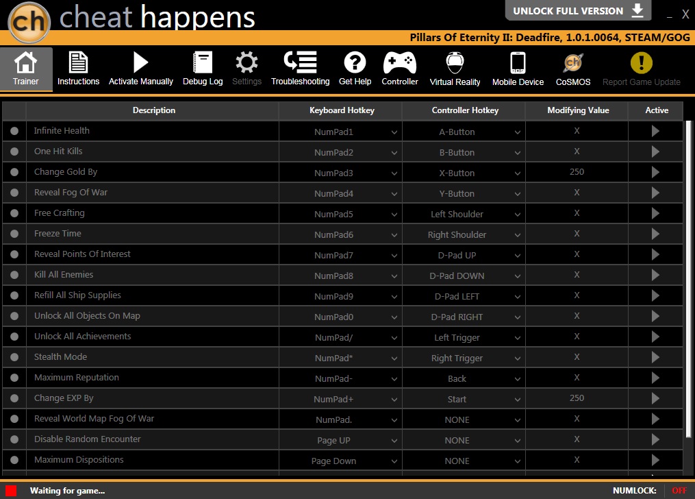Toggle the Kill All Enemies indicator
The height and width of the screenshot is (499, 695).
click(14, 275)
